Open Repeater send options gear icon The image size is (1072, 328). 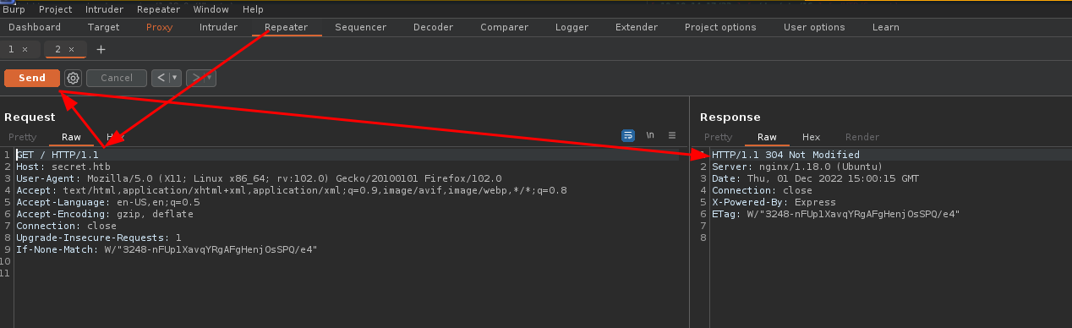pyautogui.click(x=73, y=78)
